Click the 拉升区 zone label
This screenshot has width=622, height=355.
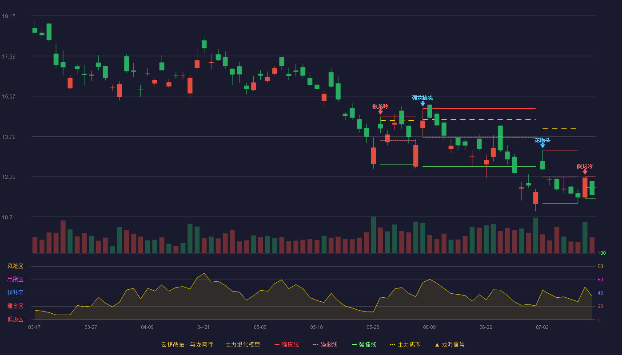pos(15,293)
